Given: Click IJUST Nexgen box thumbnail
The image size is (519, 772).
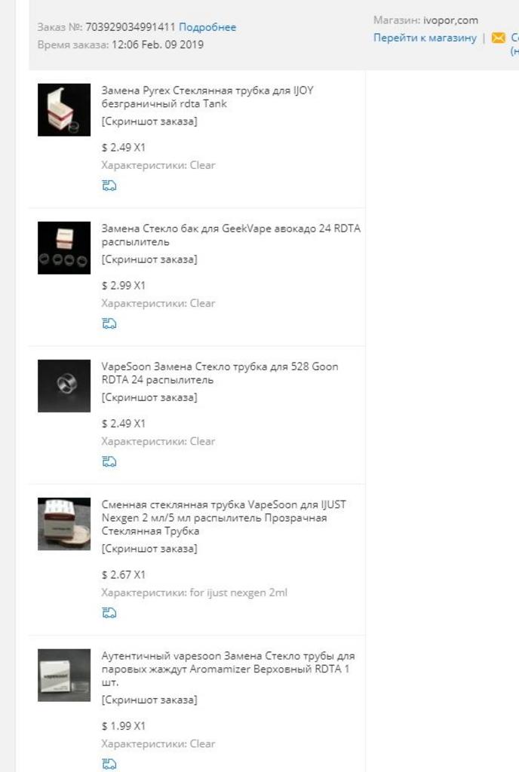Looking at the screenshot, I should 64,523.
